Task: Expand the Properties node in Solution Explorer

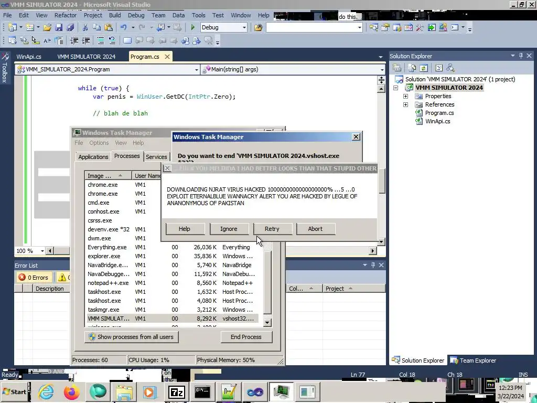Action: (x=405, y=97)
